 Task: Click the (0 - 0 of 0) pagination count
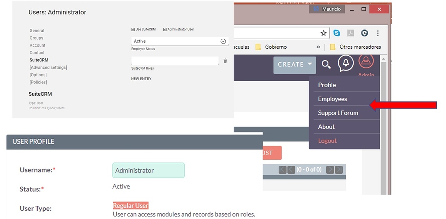309,170
